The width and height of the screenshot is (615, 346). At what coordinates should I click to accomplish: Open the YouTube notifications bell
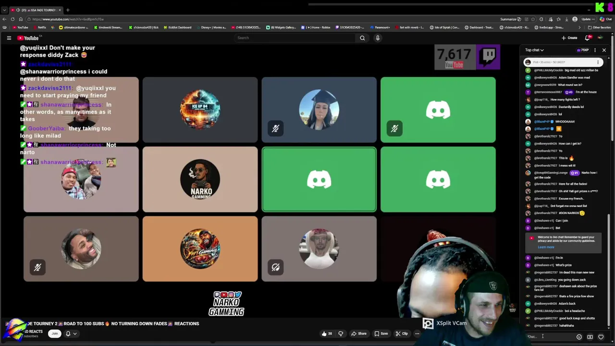(x=587, y=38)
